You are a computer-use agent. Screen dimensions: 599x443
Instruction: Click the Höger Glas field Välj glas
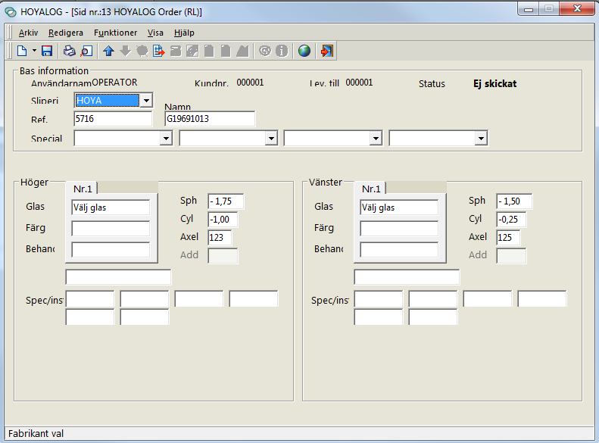tap(111, 207)
